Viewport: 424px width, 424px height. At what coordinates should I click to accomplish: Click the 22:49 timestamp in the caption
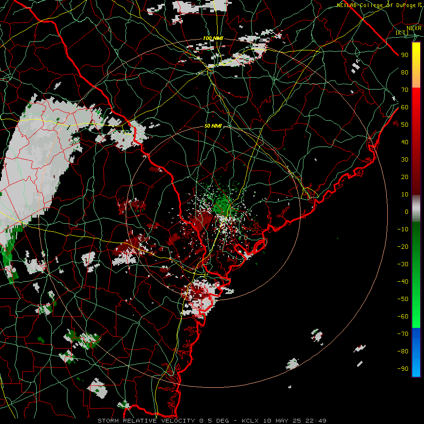point(316,421)
